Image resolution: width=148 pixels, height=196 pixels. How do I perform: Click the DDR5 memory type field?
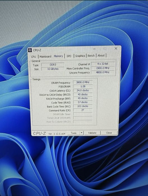(53, 65)
